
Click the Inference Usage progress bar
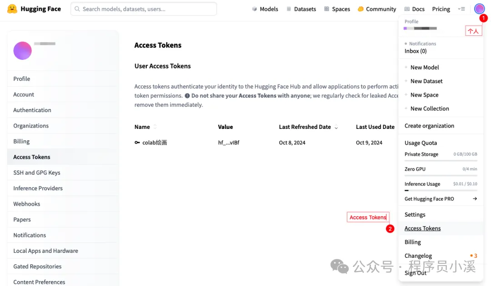[441, 190]
